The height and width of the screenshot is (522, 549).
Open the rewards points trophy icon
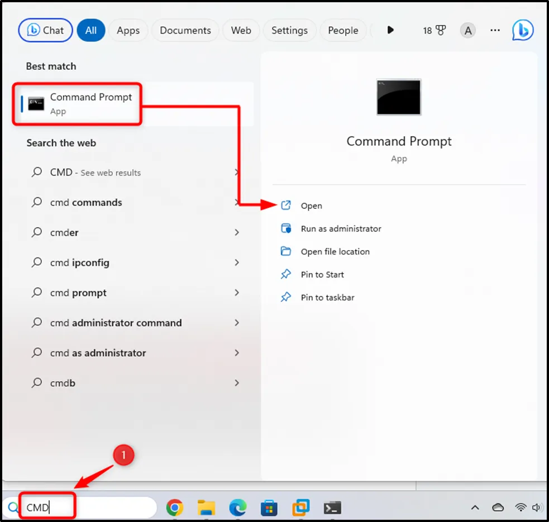click(434, 30)
